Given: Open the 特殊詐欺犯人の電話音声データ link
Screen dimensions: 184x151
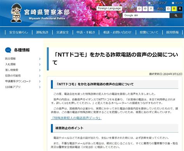Looking at the screenshot, I should click(x=76, y=118).
